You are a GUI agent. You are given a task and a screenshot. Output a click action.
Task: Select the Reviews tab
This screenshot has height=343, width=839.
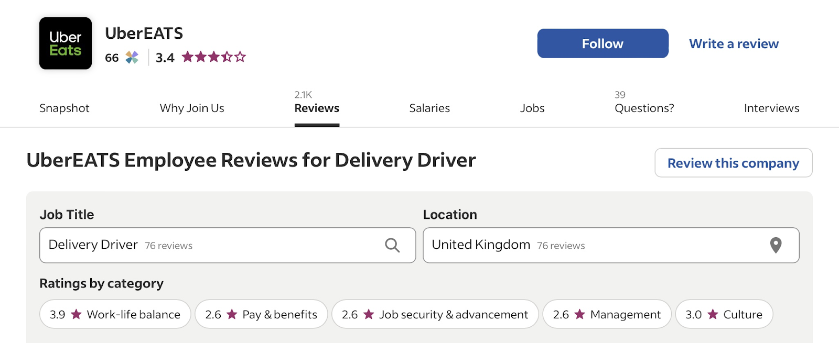point(317,108)
